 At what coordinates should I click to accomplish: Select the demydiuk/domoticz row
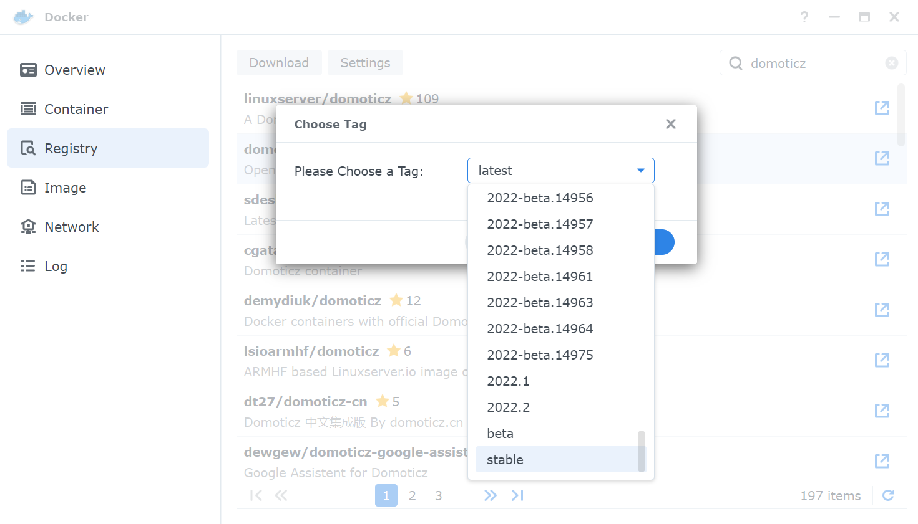click(x=572, y=310)
